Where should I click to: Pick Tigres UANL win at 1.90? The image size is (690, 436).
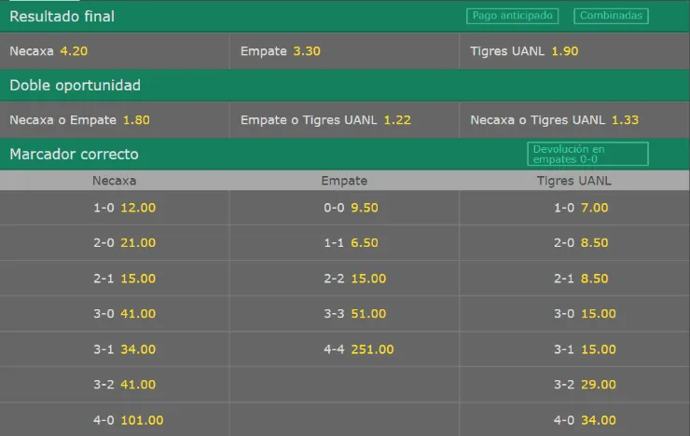[574, 51]
